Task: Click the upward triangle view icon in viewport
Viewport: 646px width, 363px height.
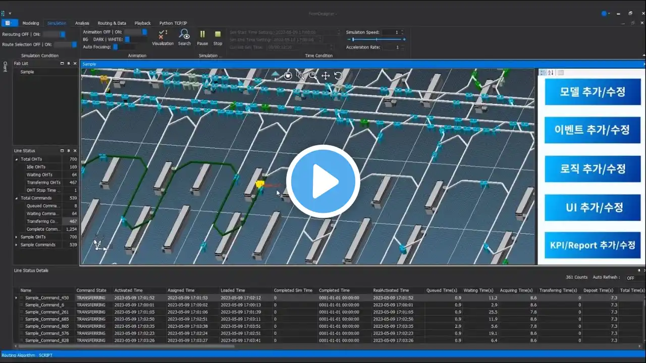Action: tap(275, 75)
